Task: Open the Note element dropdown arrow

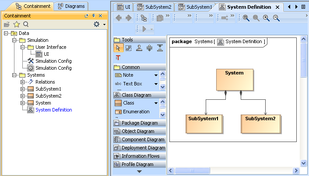Action: point(156,75)
